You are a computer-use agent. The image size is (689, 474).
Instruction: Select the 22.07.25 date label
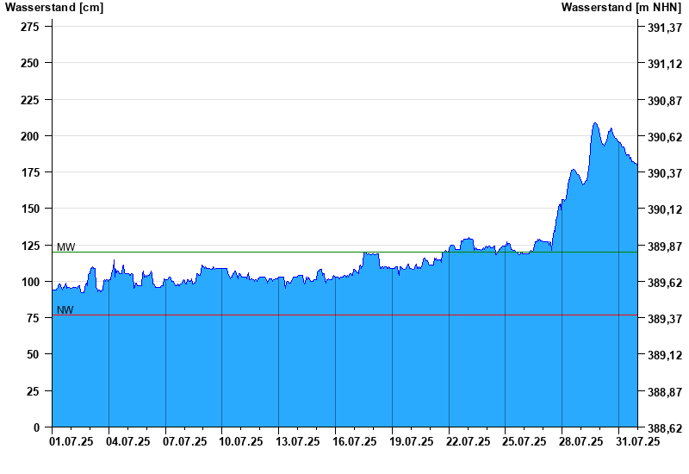click(468, 441)
